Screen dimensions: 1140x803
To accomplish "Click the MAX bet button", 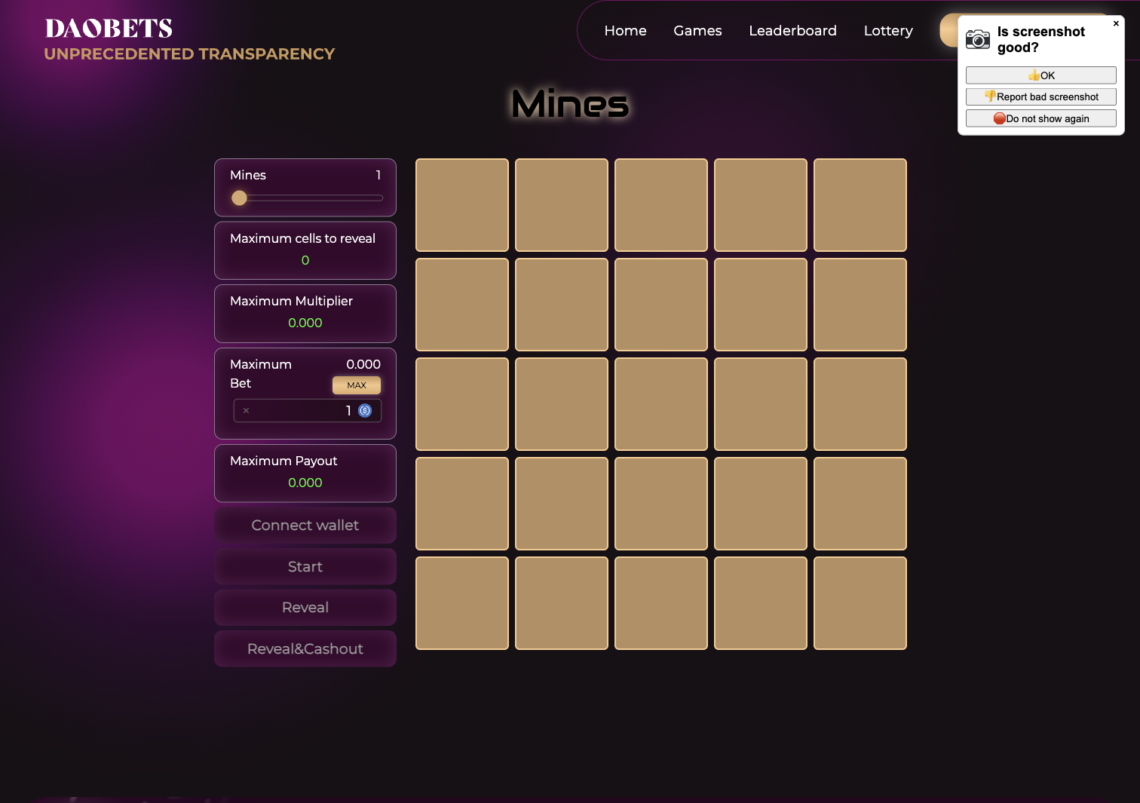I will [x=357, y=385].
